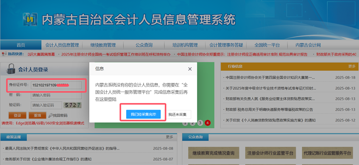359x165 pixels.
Task: Click the 5727 captcha image to refresh
Action: coord(73,105)
